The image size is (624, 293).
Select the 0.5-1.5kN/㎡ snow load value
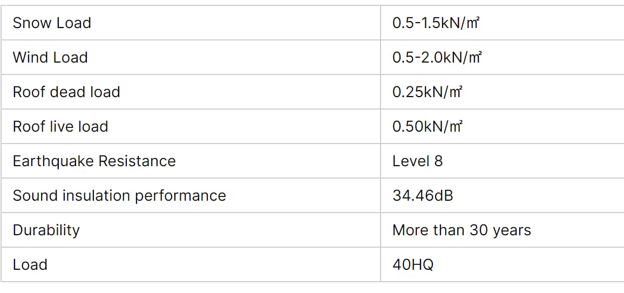436,23
